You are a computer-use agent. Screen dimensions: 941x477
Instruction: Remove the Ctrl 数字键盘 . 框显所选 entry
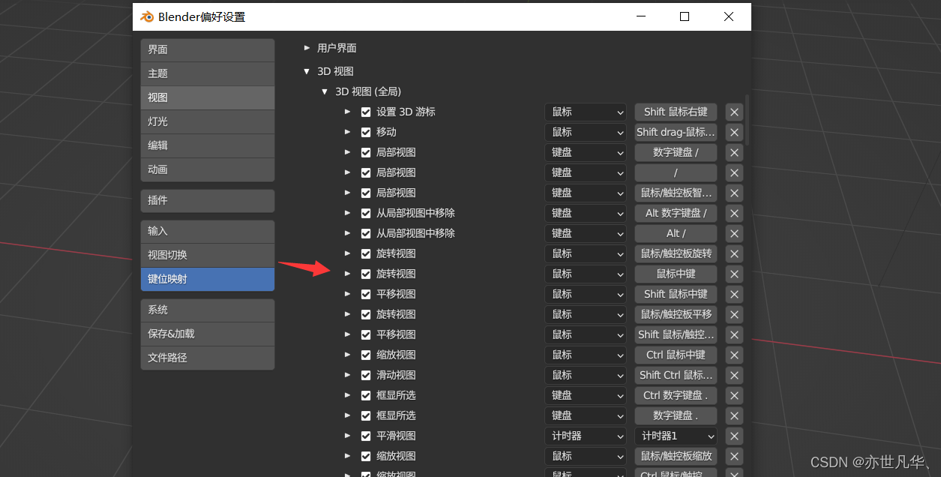tap(734, 395)
